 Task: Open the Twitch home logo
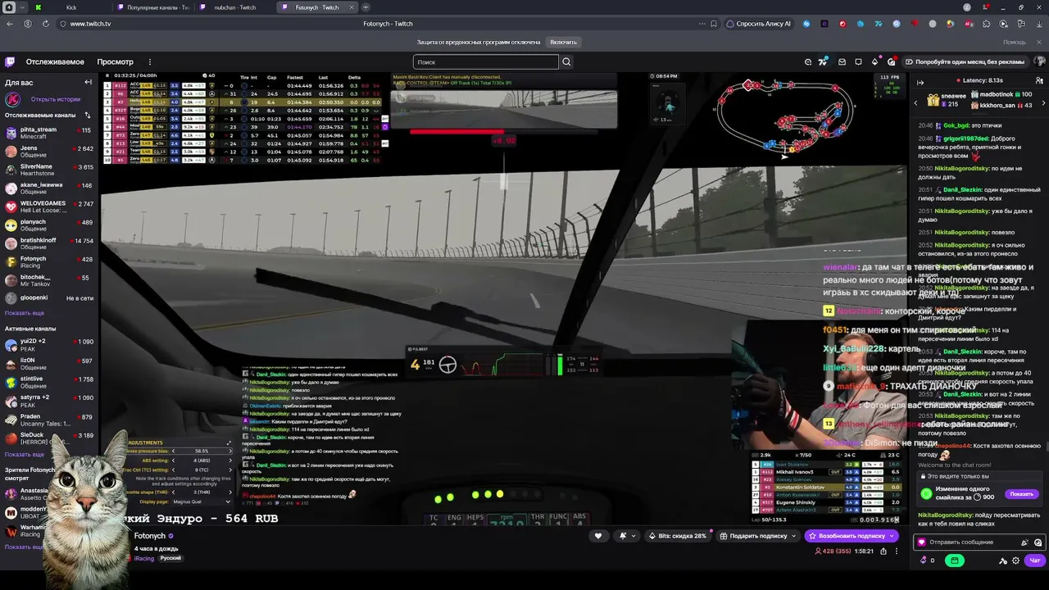coord(10,61)
